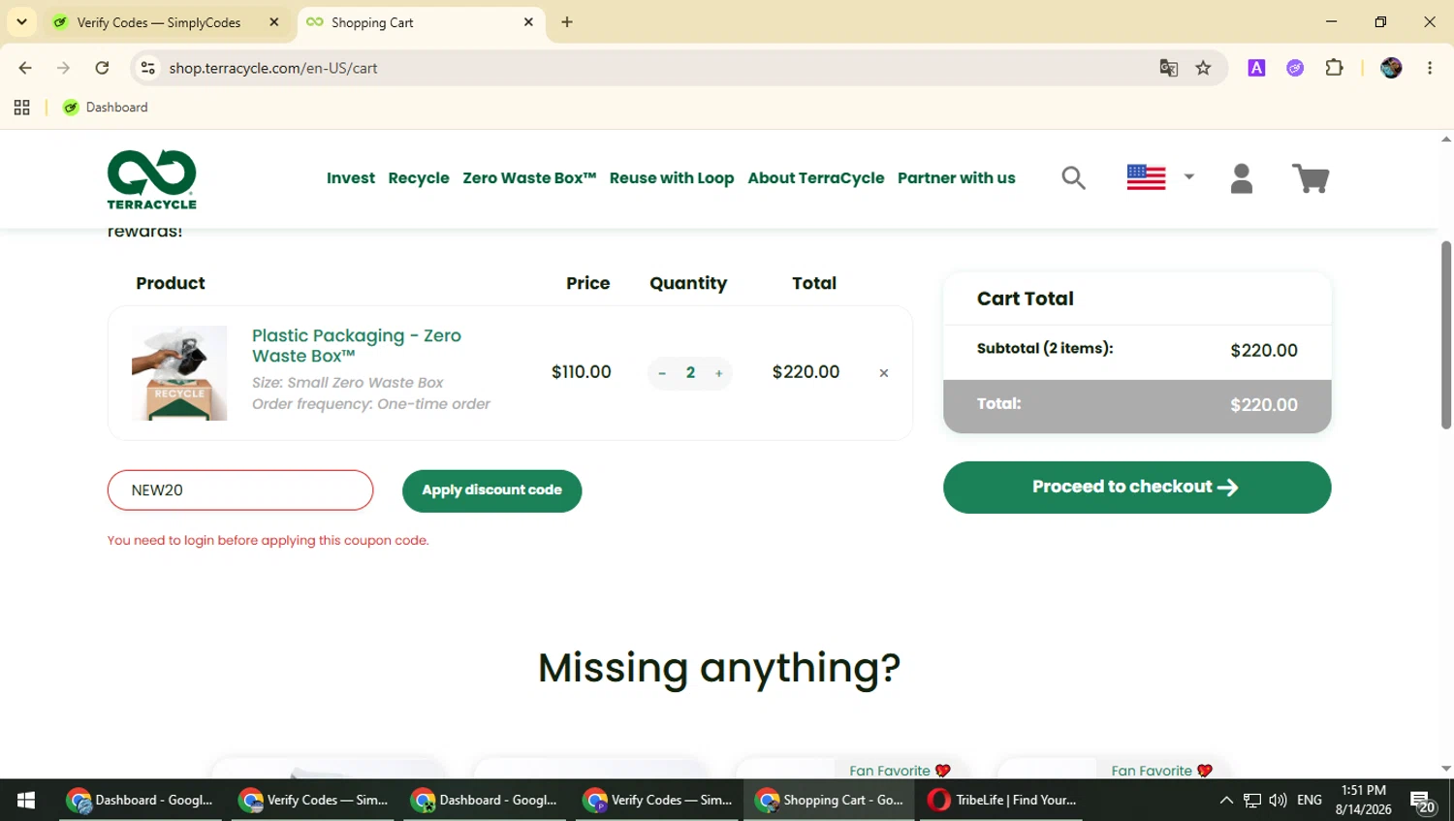This screenshot has height=821, width=1454.
Task: Click the discount code input field
Action: 240,490
